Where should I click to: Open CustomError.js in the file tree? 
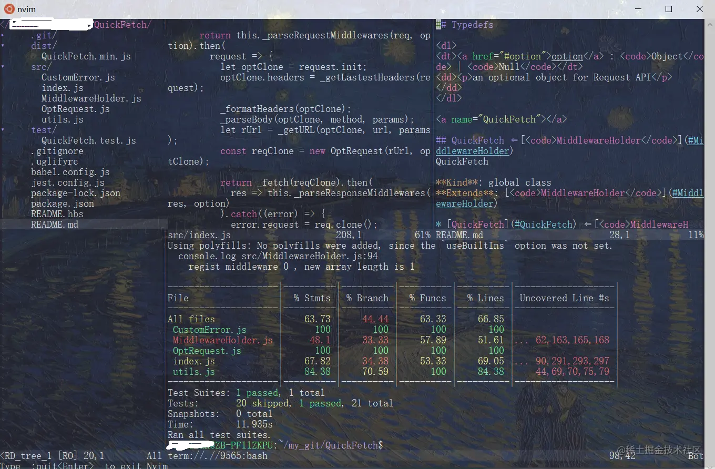[78, 77]
